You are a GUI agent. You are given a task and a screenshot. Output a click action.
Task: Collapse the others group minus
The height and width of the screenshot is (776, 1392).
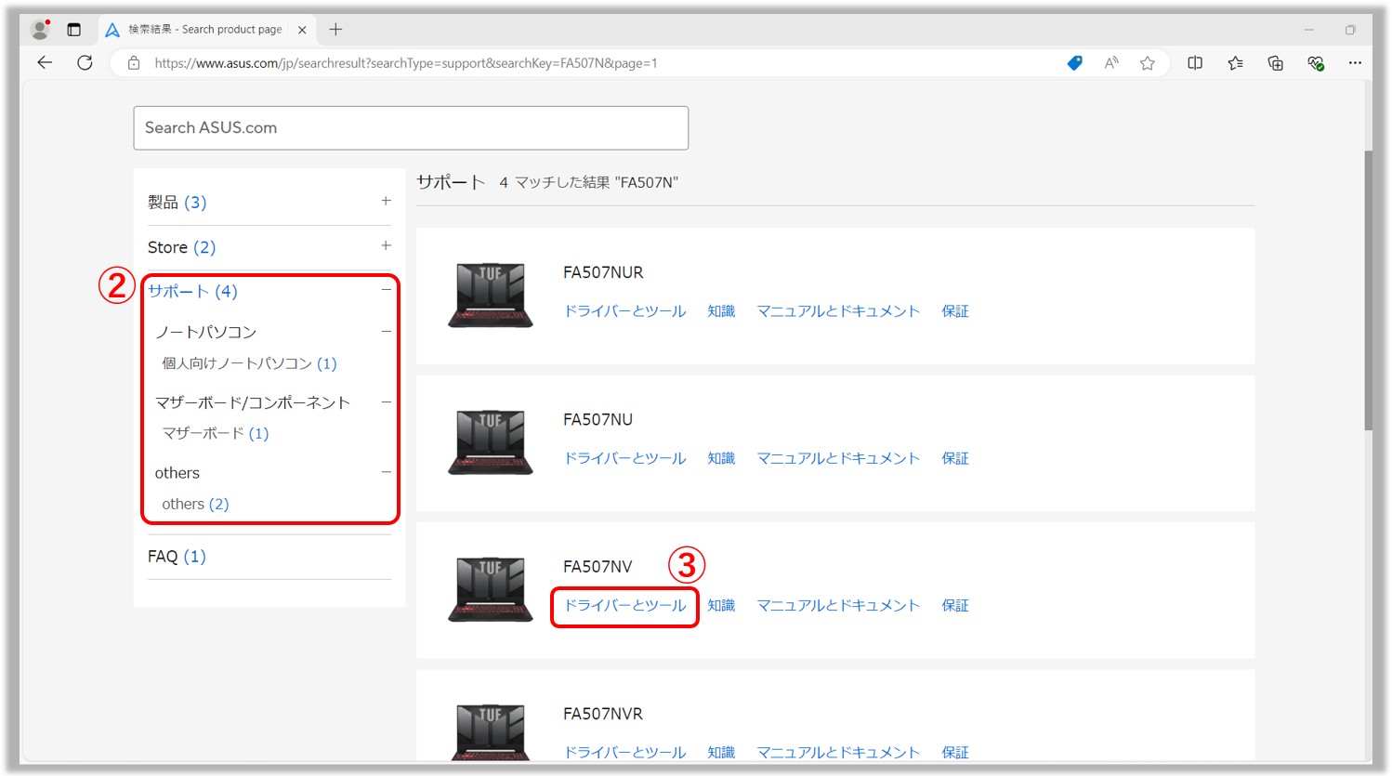click(386, 472)
